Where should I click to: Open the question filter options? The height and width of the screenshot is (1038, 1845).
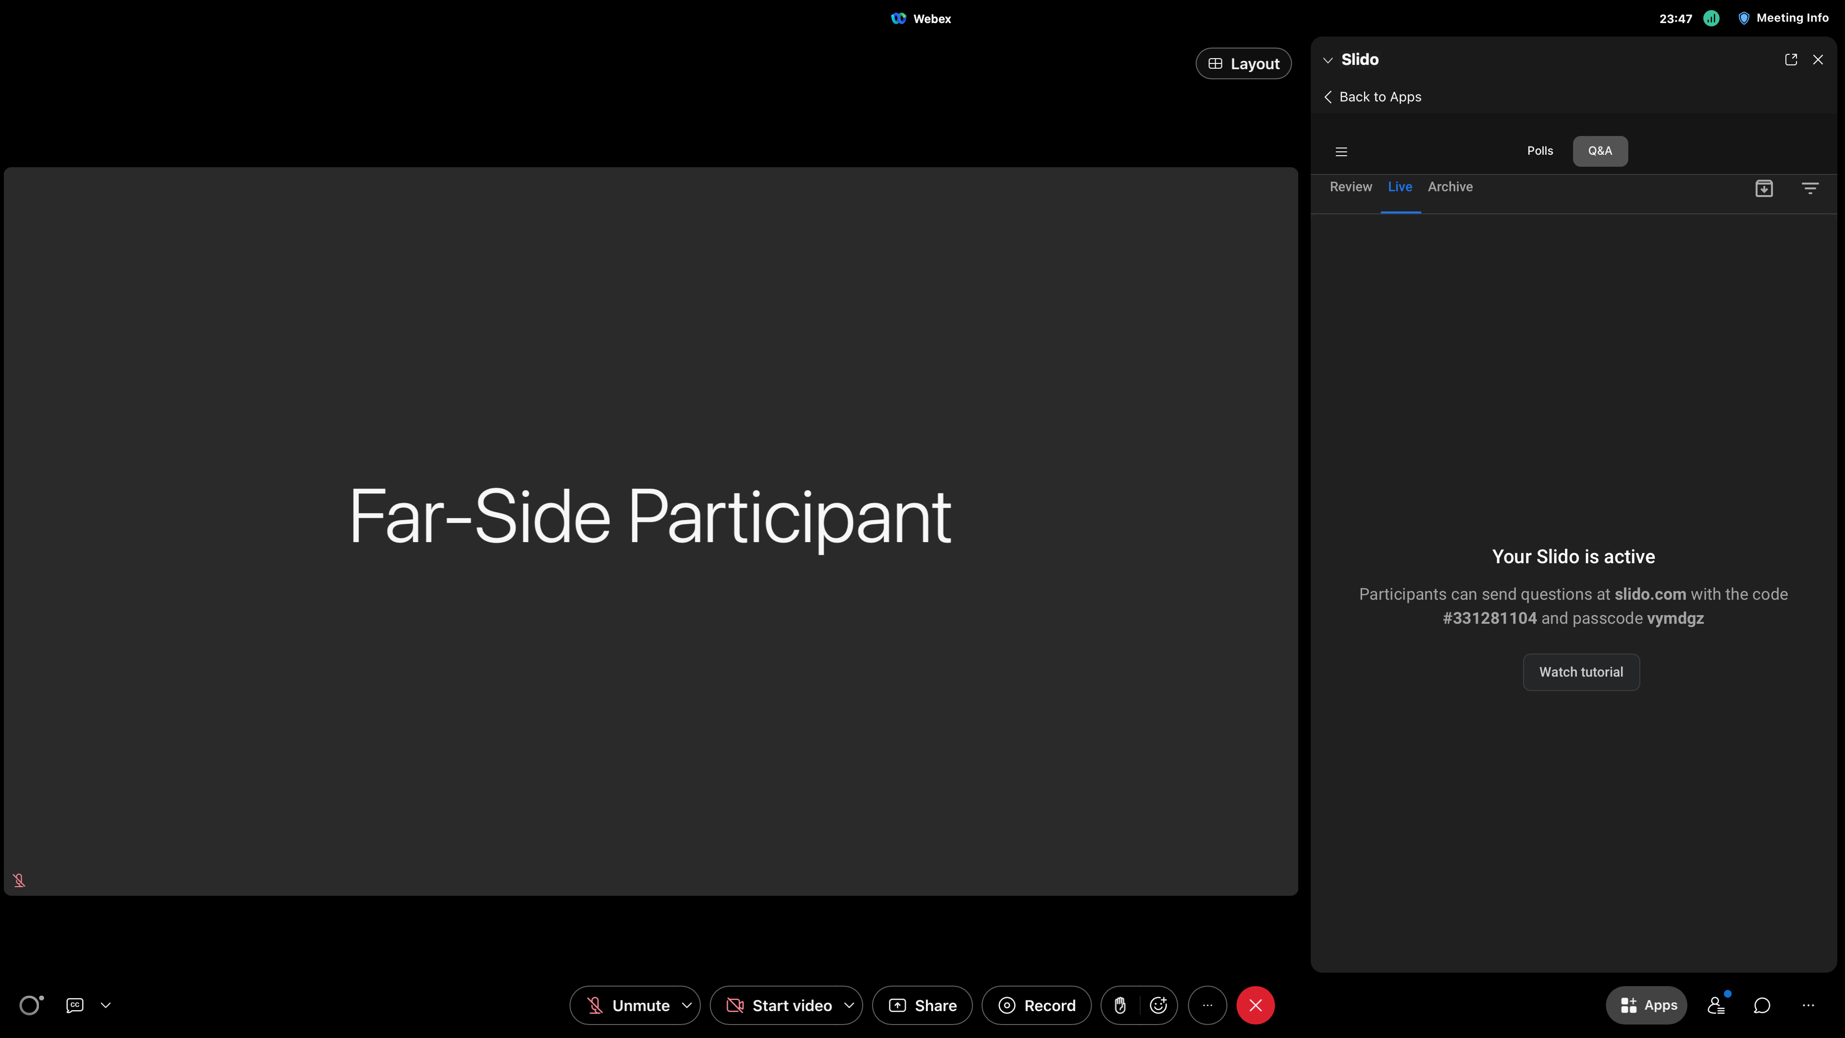pos(1810,188)
